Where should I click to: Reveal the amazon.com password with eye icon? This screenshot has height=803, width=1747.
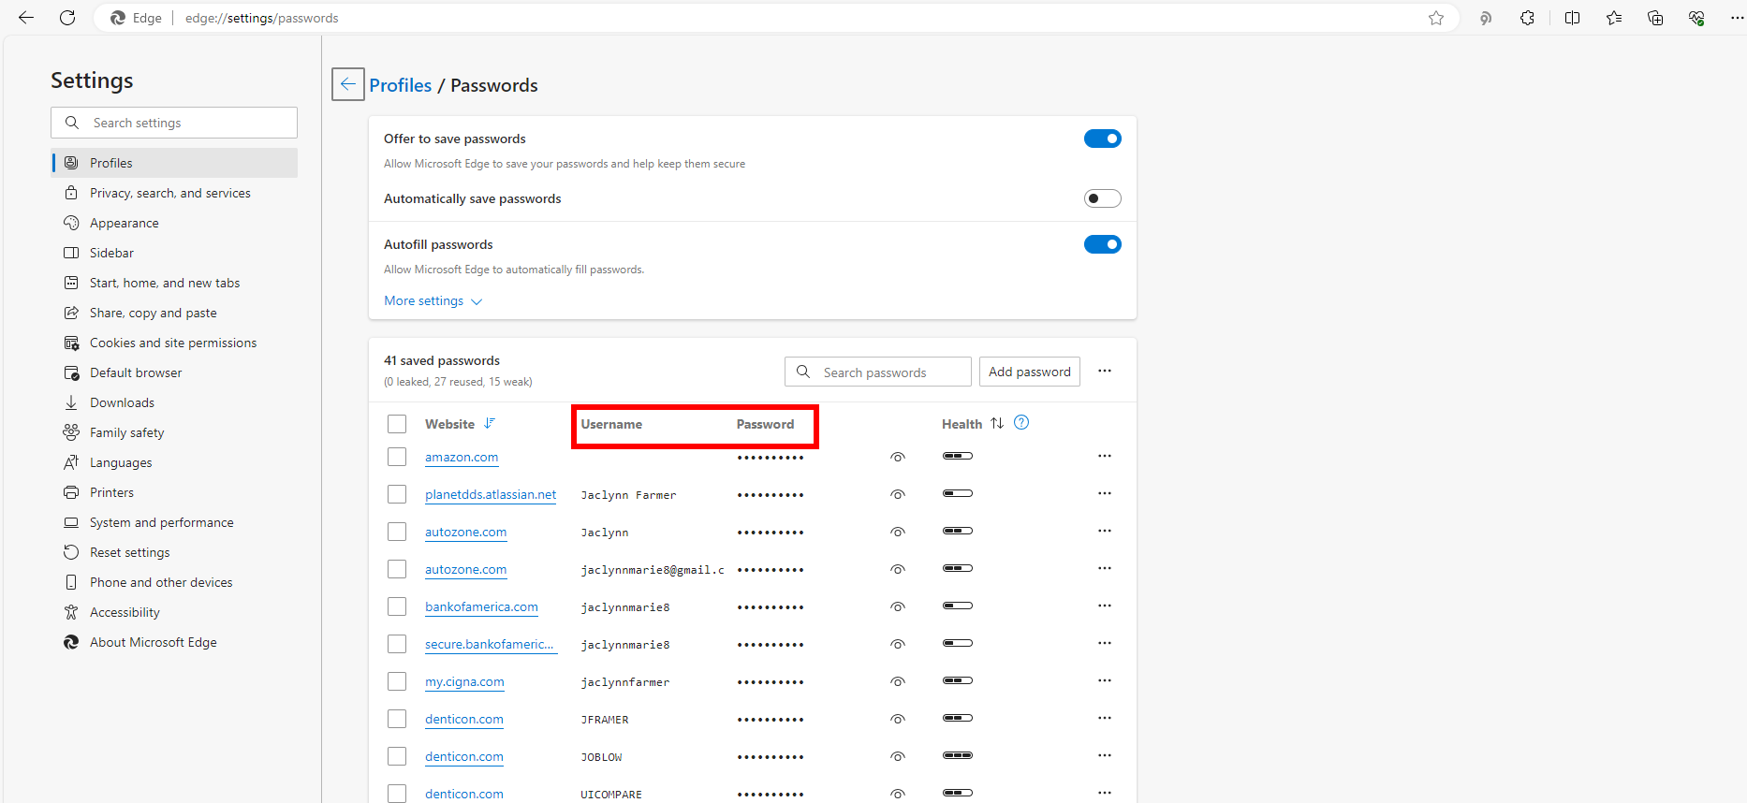897,457
